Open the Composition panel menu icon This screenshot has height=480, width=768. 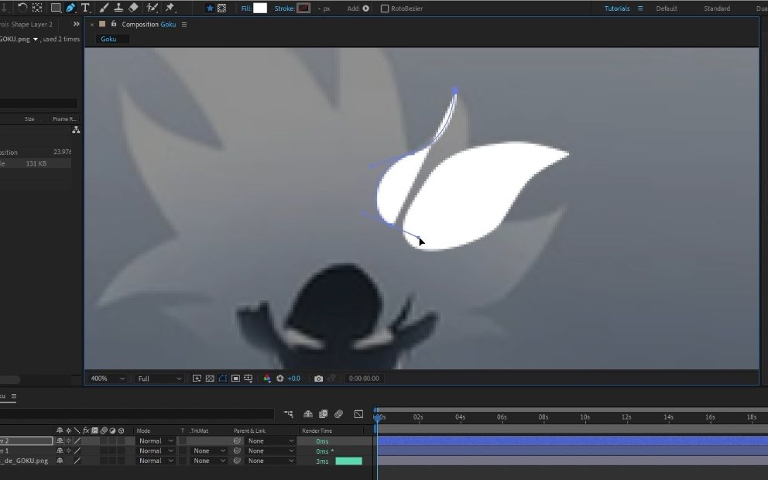pos(184,25)
